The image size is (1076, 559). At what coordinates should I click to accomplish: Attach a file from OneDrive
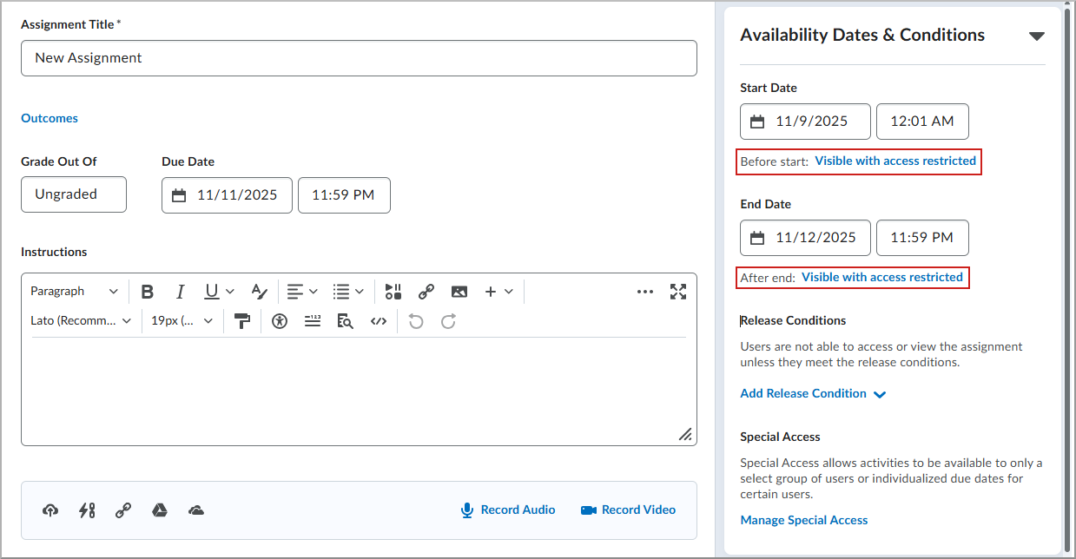pyautogui.click(x=195, y=510)
